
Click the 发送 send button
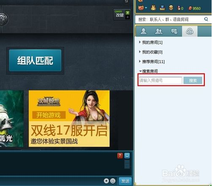point(125,181)
